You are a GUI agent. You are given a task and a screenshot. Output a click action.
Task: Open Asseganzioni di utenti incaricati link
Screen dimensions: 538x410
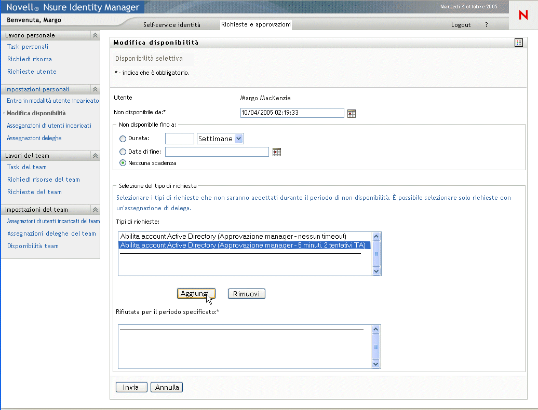point(49,126)
